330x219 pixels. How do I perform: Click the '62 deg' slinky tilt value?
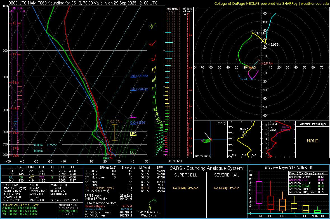click(221, 123)
